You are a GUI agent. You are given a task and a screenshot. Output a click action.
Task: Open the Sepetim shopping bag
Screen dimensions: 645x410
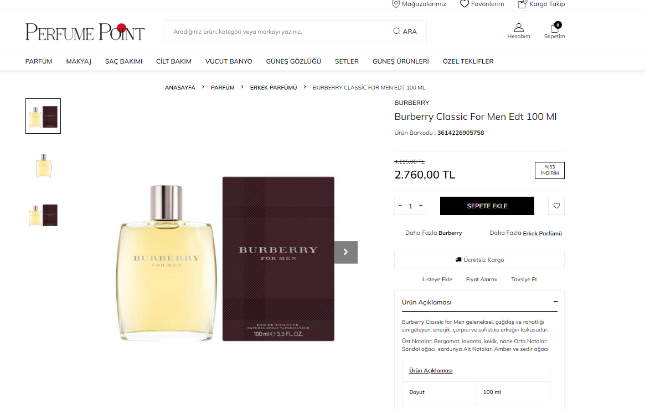[x=555, y=31]
